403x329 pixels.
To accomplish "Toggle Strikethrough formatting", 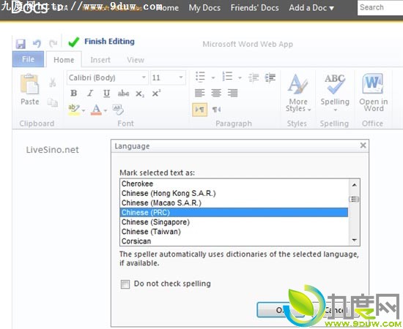I will [123, 93].
